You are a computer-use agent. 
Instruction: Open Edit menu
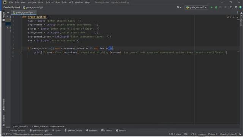(x=17, y=2)
